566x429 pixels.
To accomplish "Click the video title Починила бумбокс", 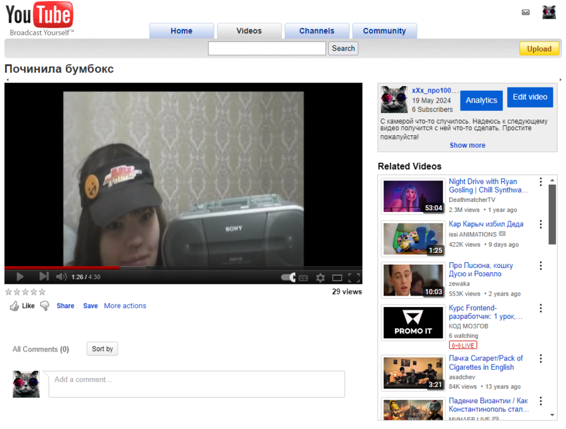I will coord(59,69).
